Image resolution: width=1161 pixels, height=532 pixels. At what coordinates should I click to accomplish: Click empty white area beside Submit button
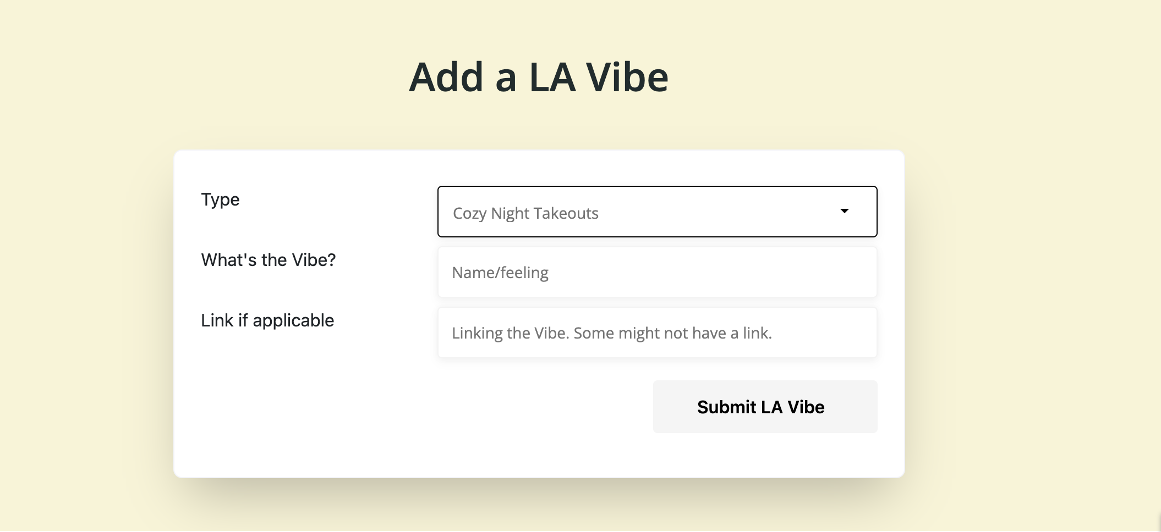coord(413,407)
